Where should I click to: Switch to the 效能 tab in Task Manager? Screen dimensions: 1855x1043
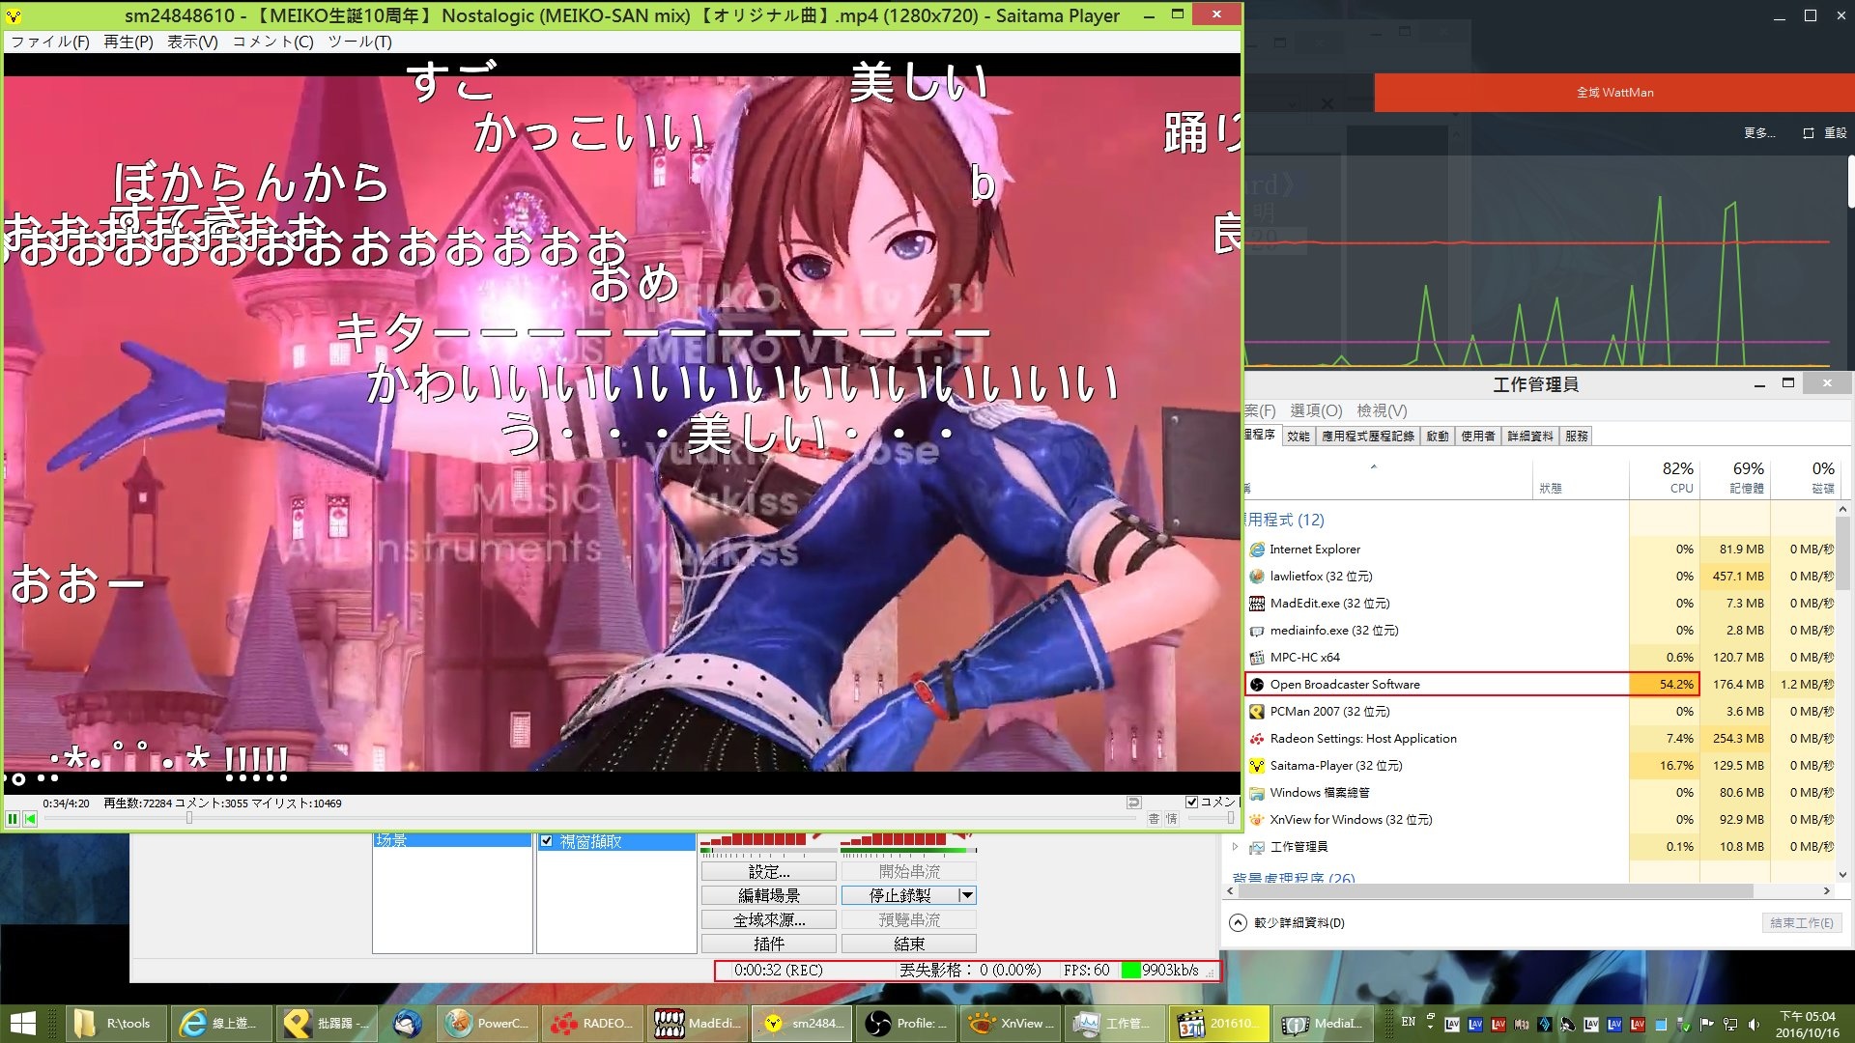click(1298, 437)
